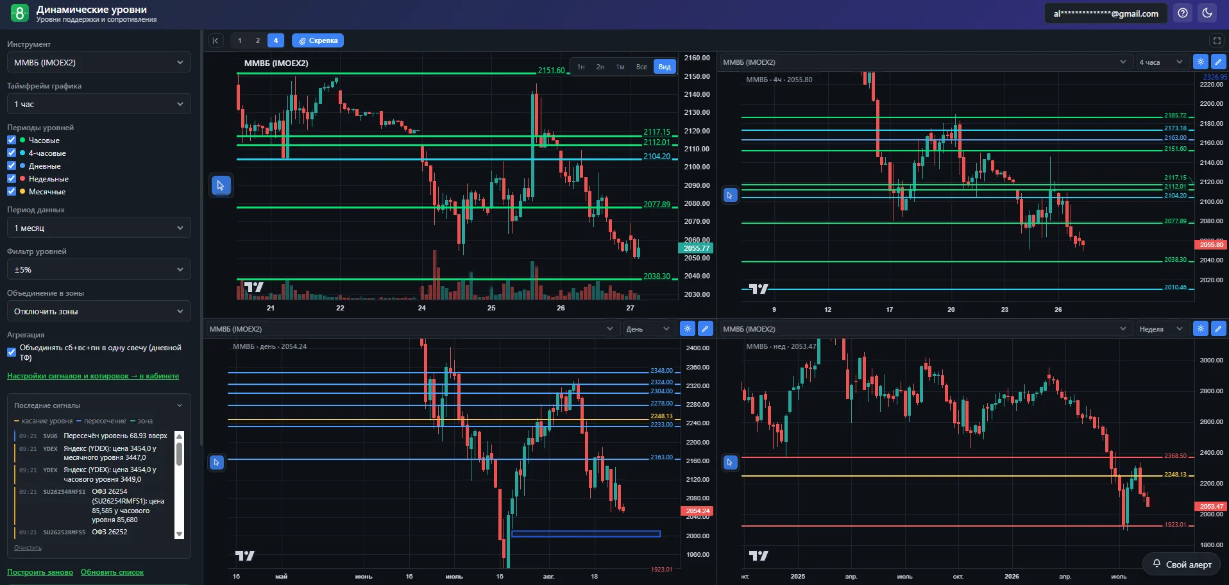Collapse the sidebar with the arrow icon
Screen dimensions: 1229x585
pos(216,40)
